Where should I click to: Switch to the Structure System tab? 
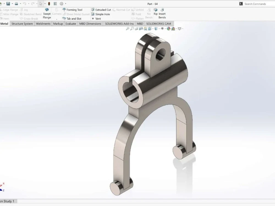click(22, 24)
